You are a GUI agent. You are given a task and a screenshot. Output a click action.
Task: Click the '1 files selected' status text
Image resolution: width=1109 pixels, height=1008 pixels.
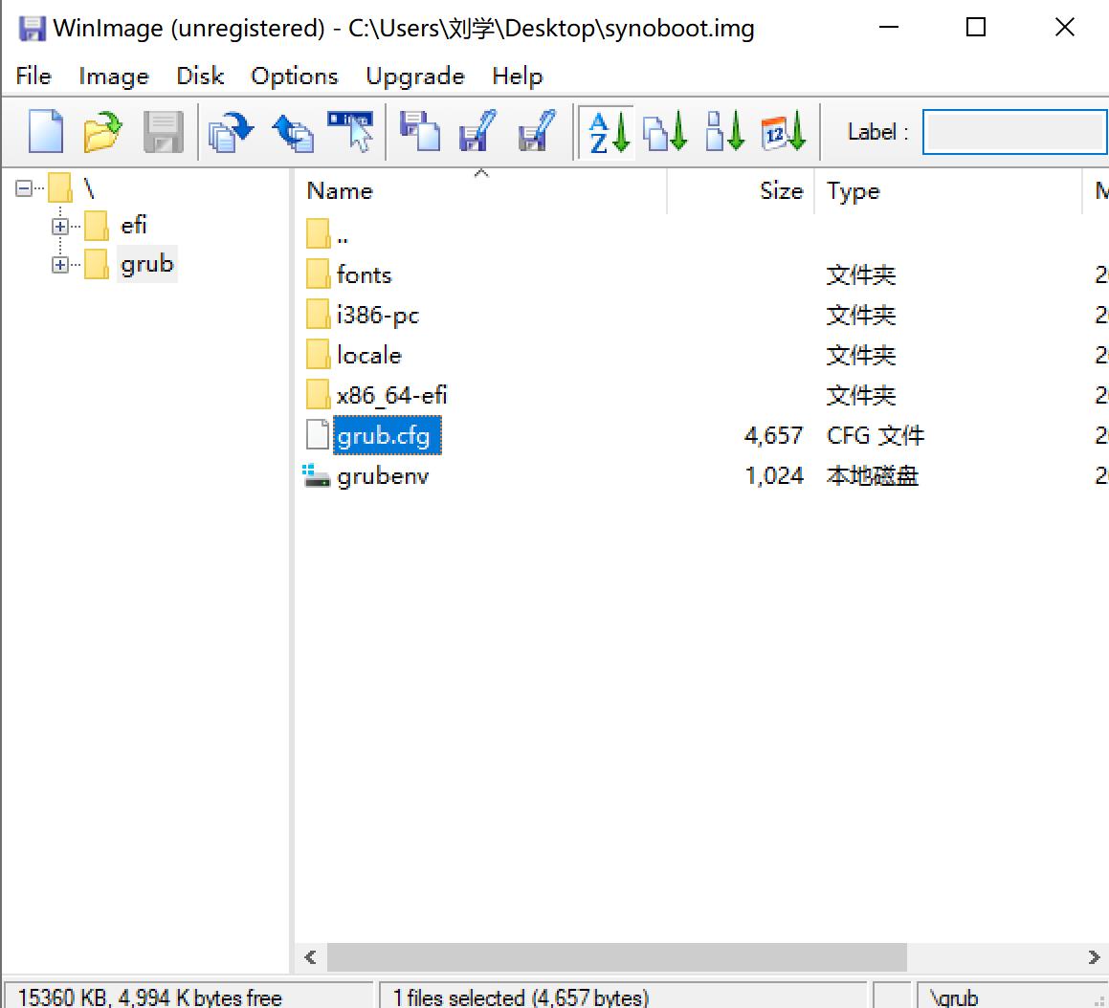pos(521,997)
